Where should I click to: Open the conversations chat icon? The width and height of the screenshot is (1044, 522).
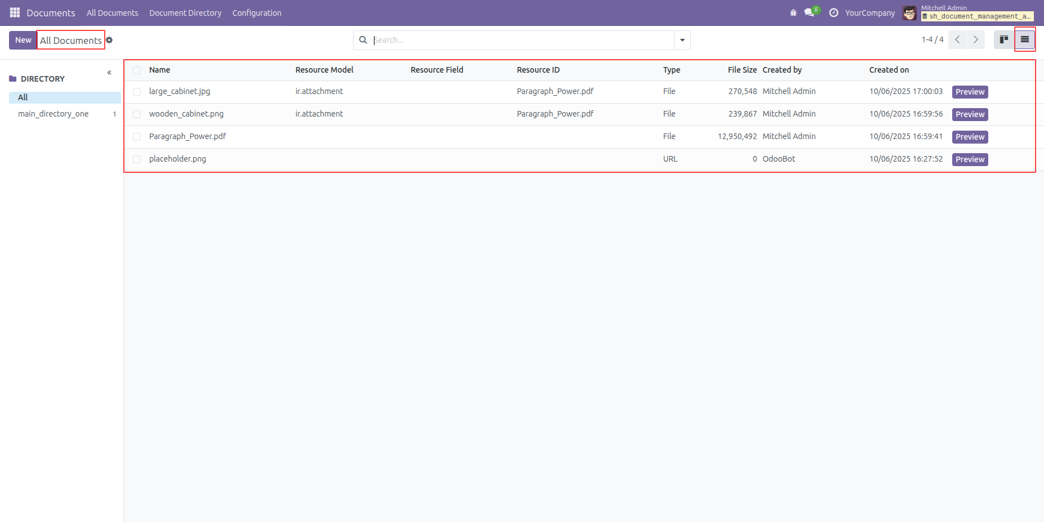point(810,12)
